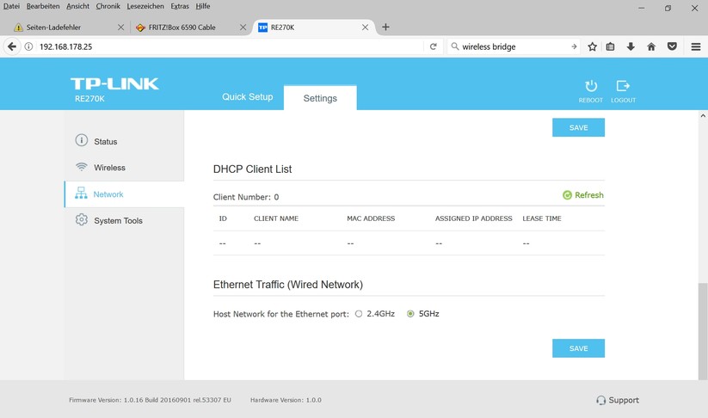708x418 pixels.
Task: Click the MAC ADDRESS column header
Action: coord(371,218)
